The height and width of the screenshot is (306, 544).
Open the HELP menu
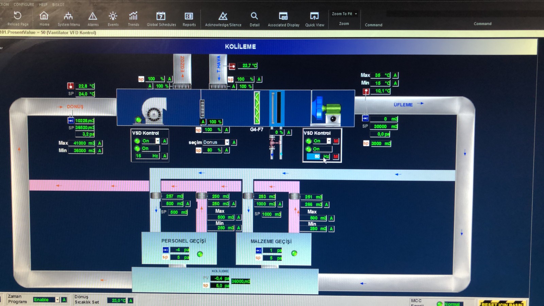coord(43,4)
